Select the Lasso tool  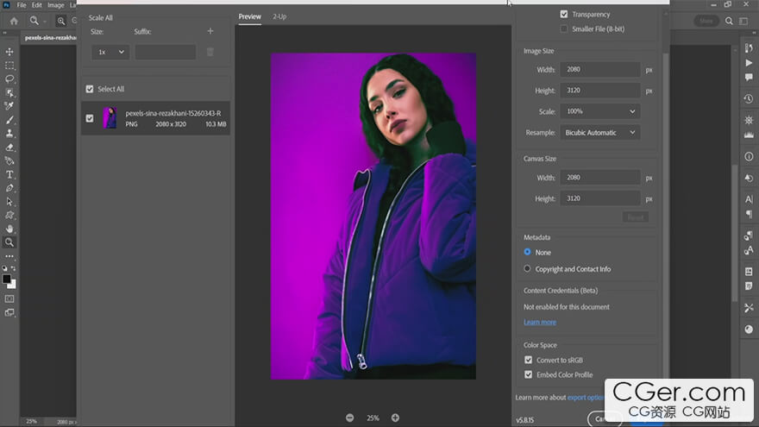point(9,78)
